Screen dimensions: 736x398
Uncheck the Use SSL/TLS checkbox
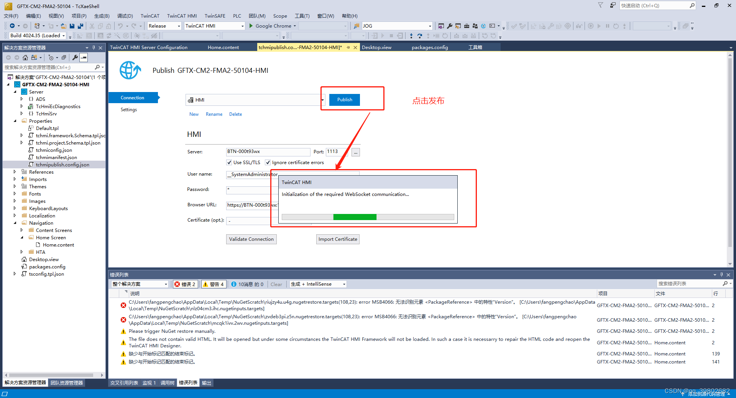228,162
